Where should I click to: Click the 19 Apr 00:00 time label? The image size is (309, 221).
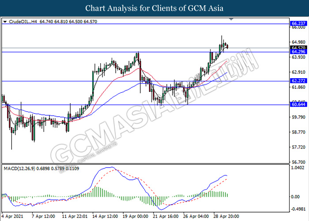(136, 216)
